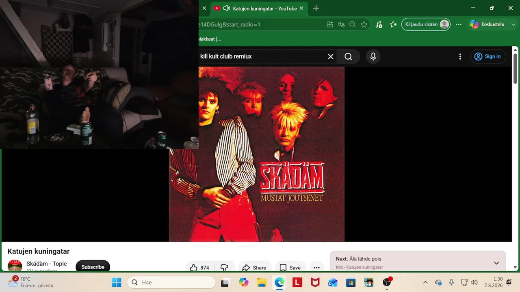Open the Edge favorites list icon
The width and height of the screenshot is (520, 292).
click(x=393, y=24)
